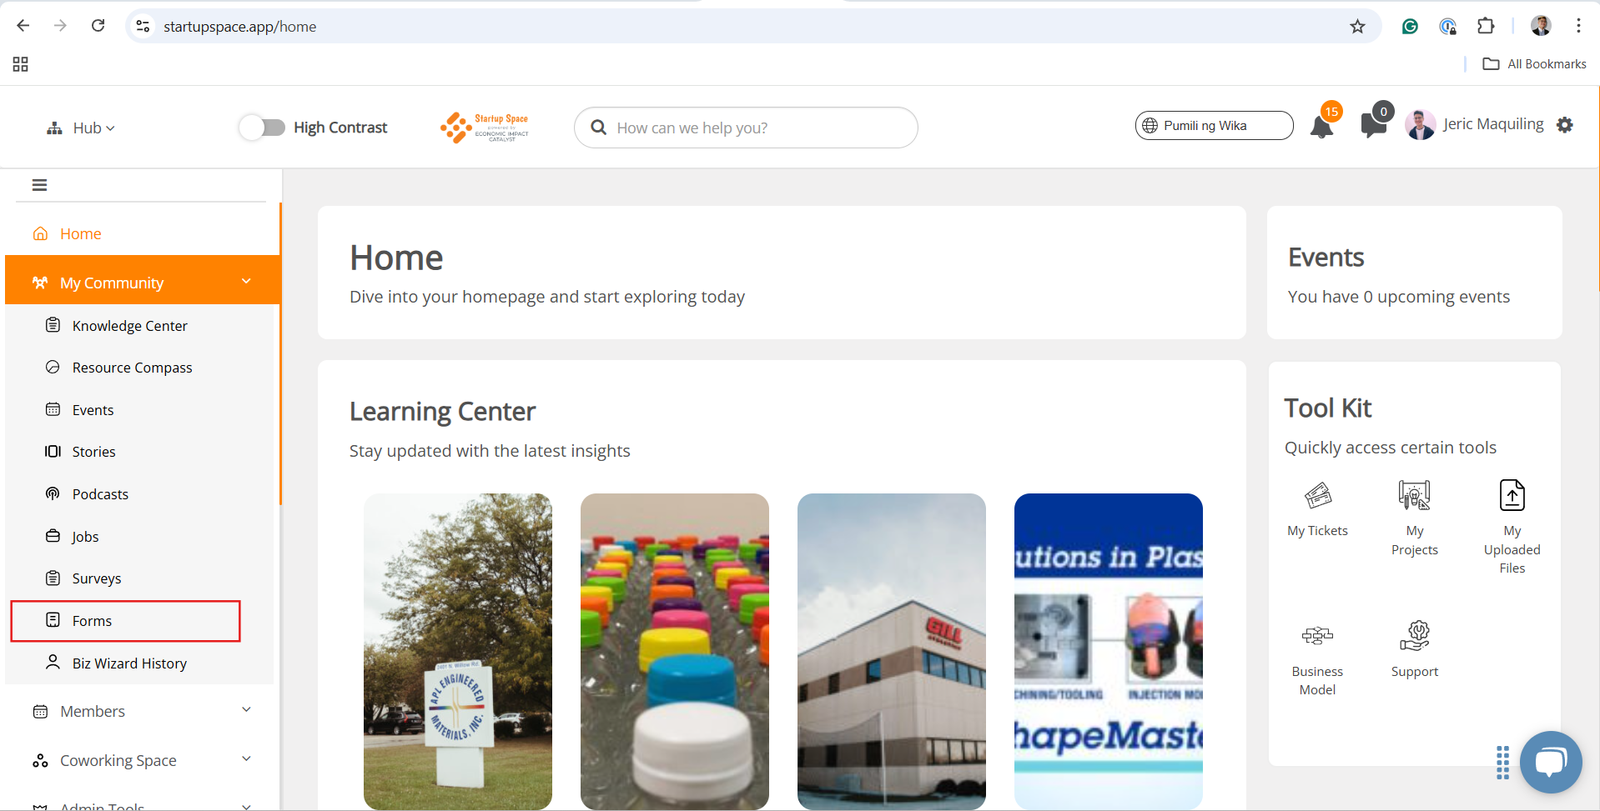The image size is (1600, 811).
Task: Open My Projects tool icon
Action: 1414,496
